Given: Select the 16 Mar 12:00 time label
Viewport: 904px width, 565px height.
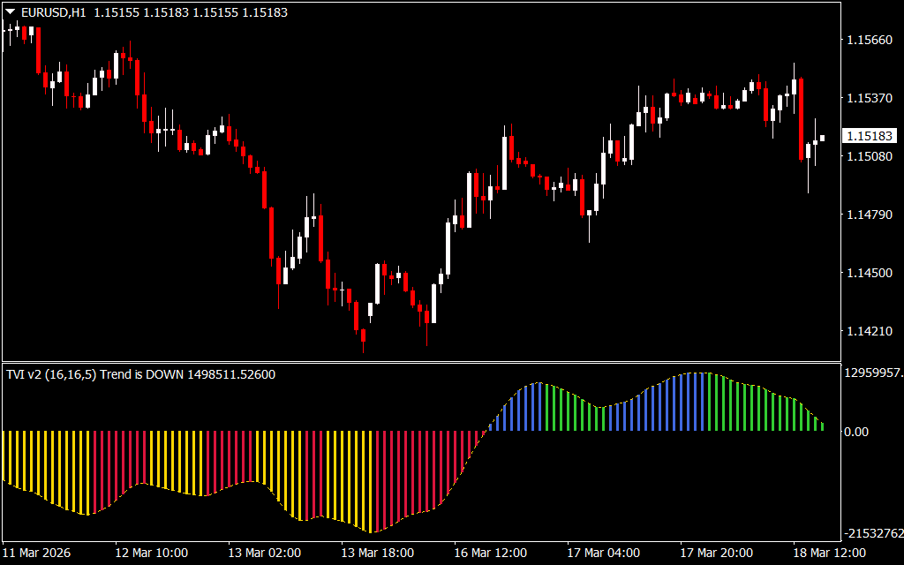Looking at the screenshot, I should (491, 553).
